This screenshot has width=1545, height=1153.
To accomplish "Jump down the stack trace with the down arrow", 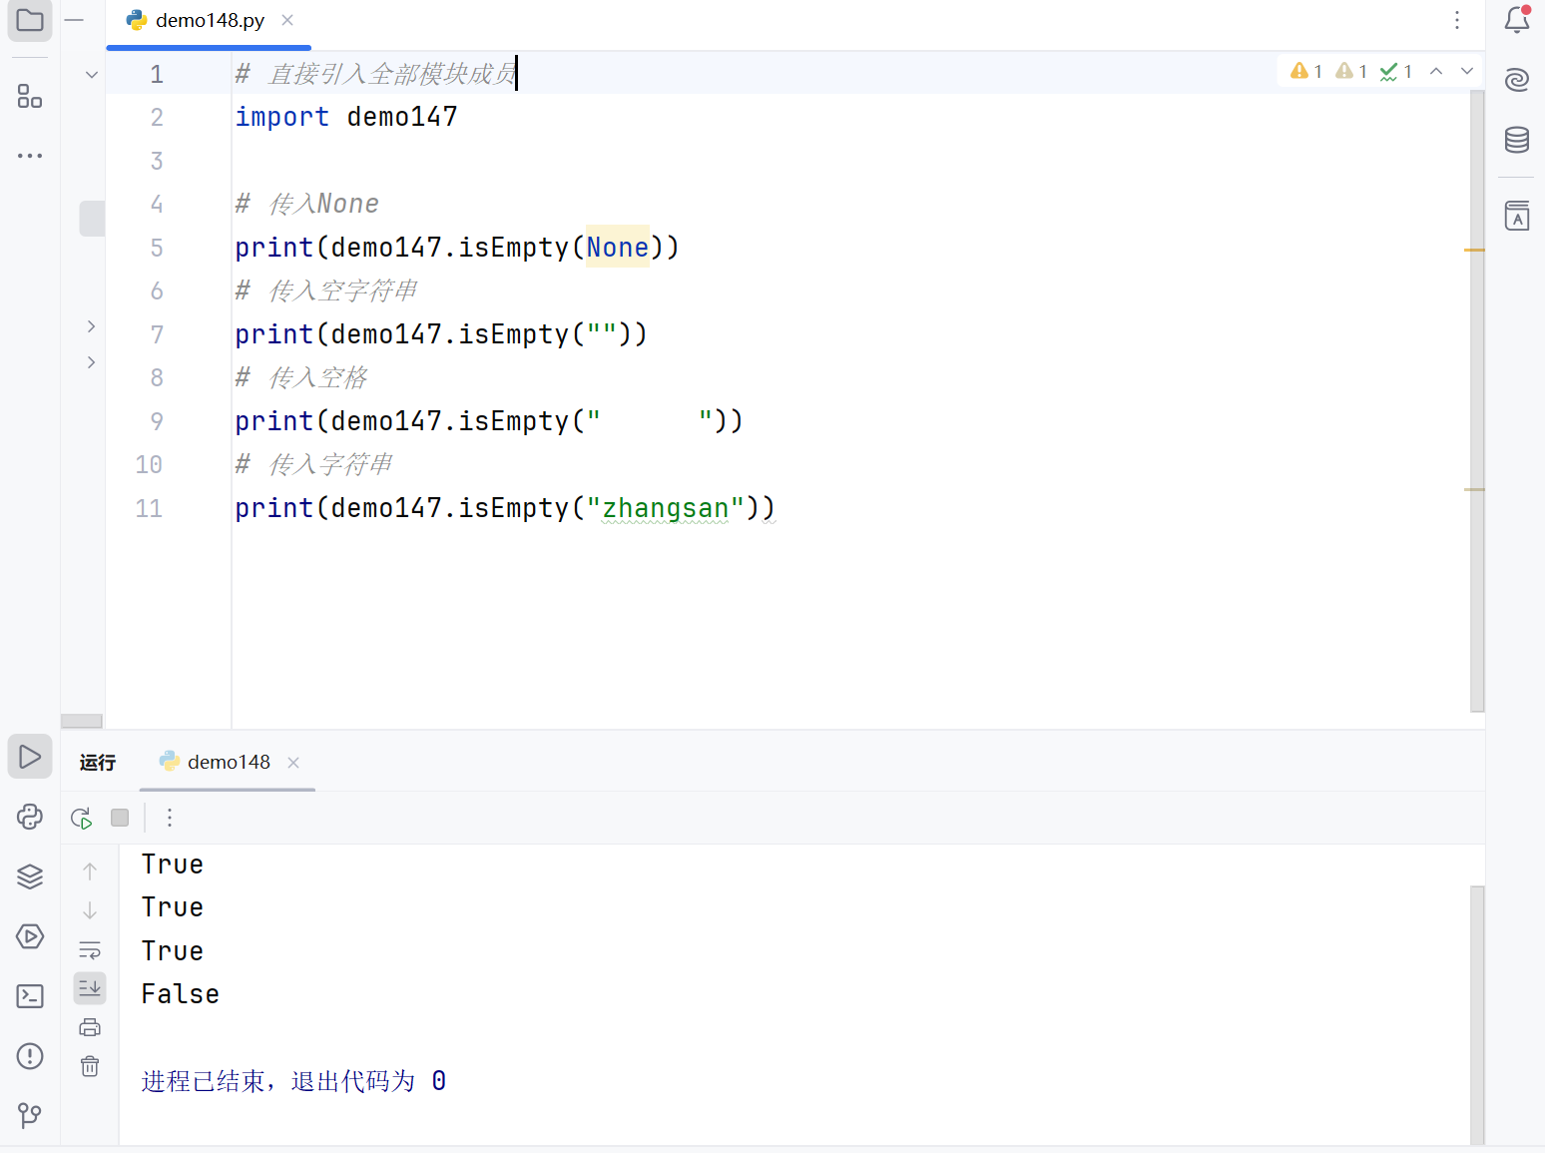I will point(90,910).
